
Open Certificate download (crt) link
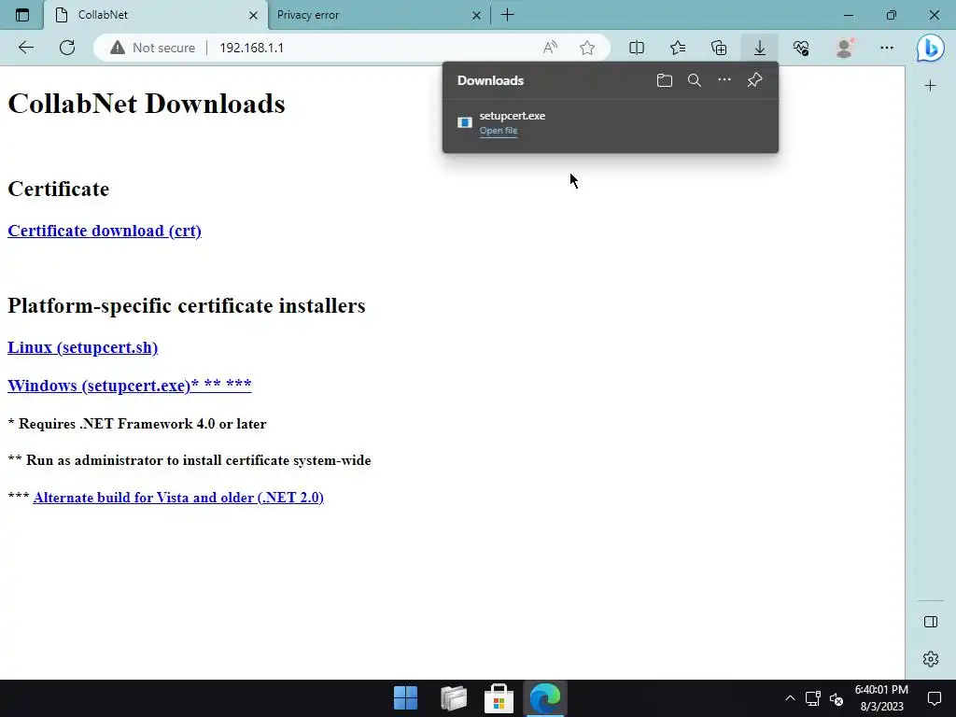[105, 232]
